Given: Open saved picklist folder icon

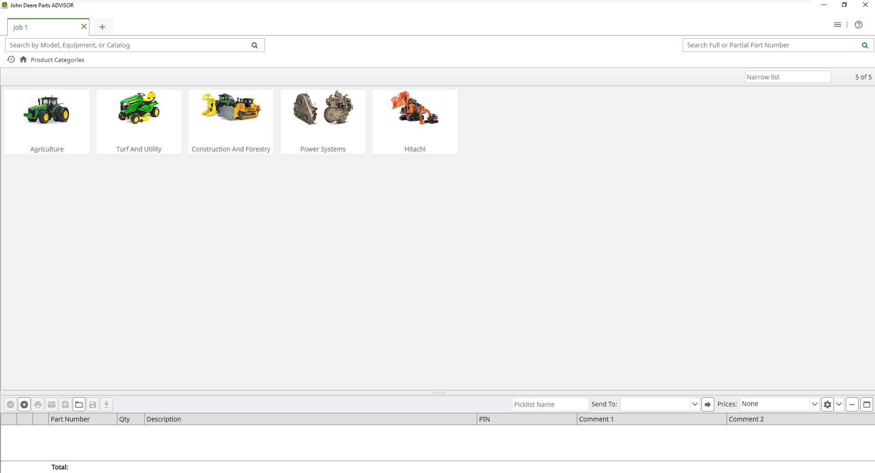Looking at the screenshot, I should pos(79,405).
